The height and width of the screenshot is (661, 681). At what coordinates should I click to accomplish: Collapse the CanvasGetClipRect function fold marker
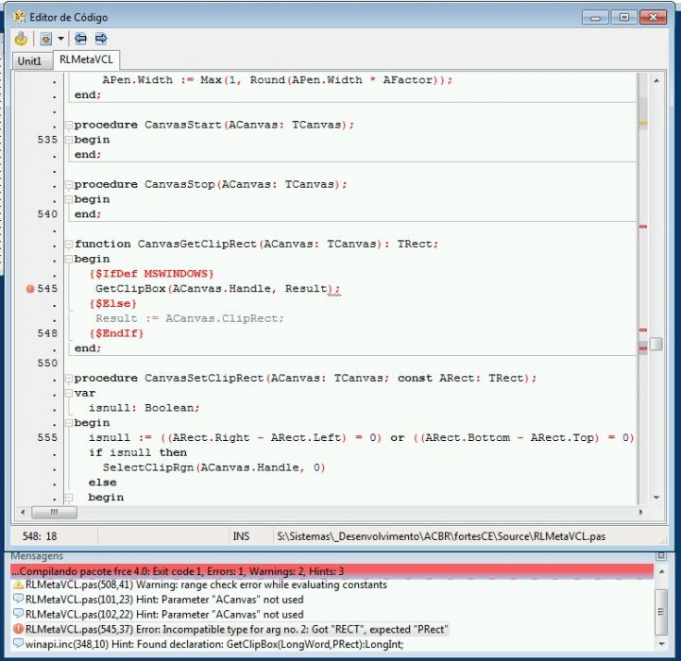coord(68,245)
